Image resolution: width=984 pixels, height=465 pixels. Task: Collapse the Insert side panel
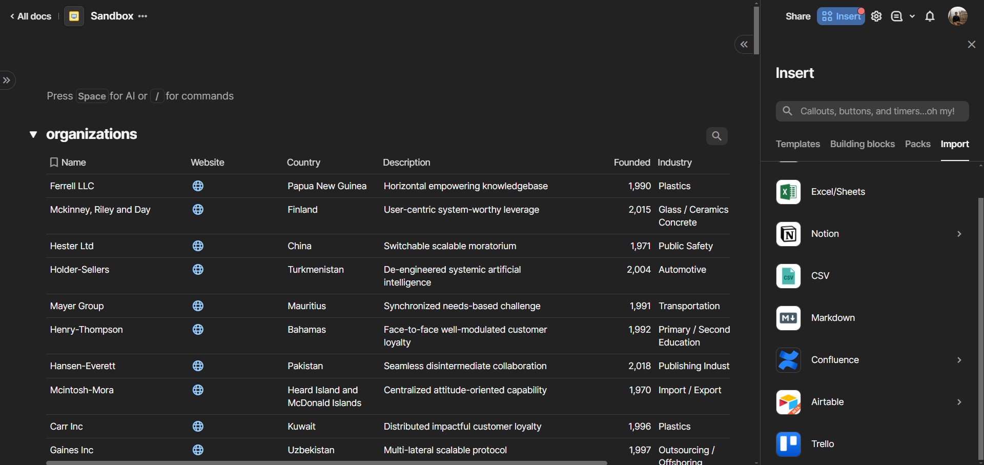(744, 45)
